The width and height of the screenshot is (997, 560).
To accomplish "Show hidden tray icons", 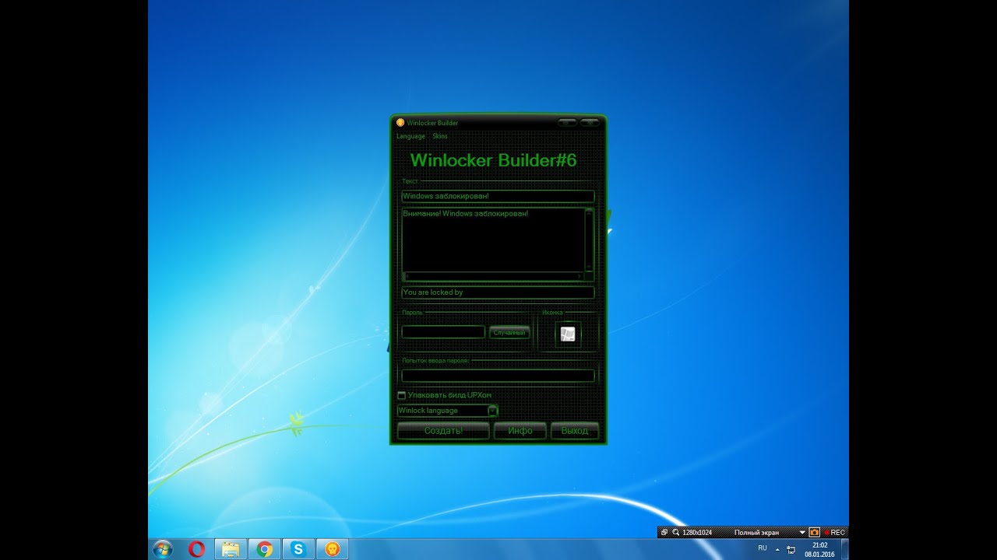I will click(x=777, y=549).
